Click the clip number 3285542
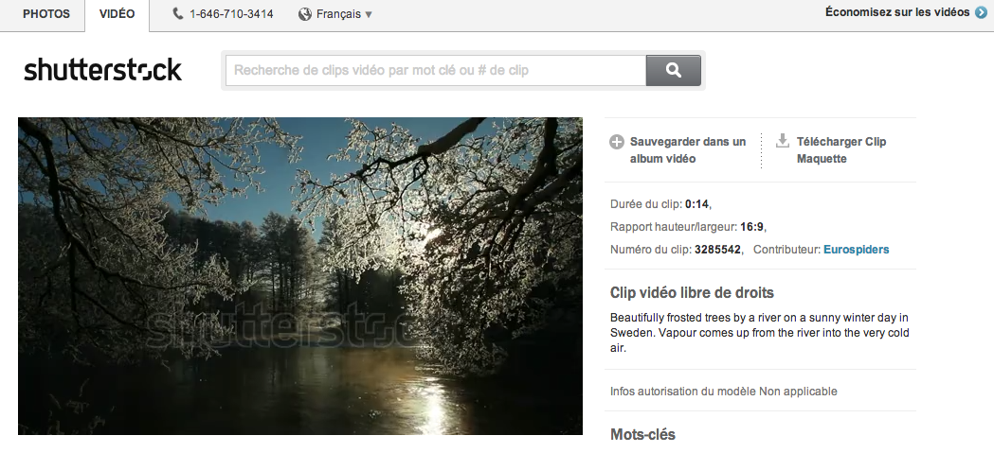994x453 pixels. [717, 250]
